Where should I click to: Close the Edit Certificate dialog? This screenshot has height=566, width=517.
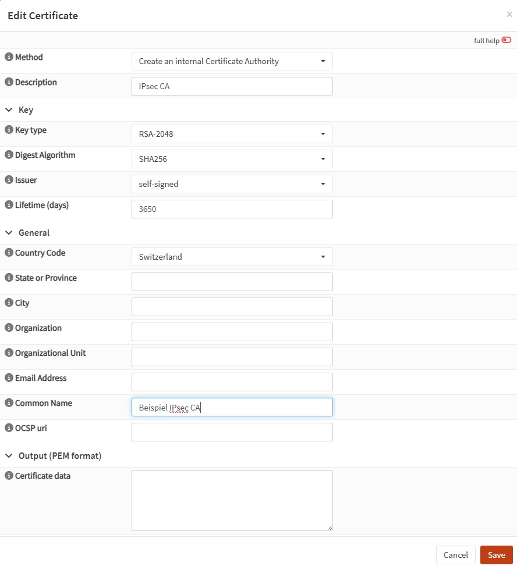click(x=509, y=15)
